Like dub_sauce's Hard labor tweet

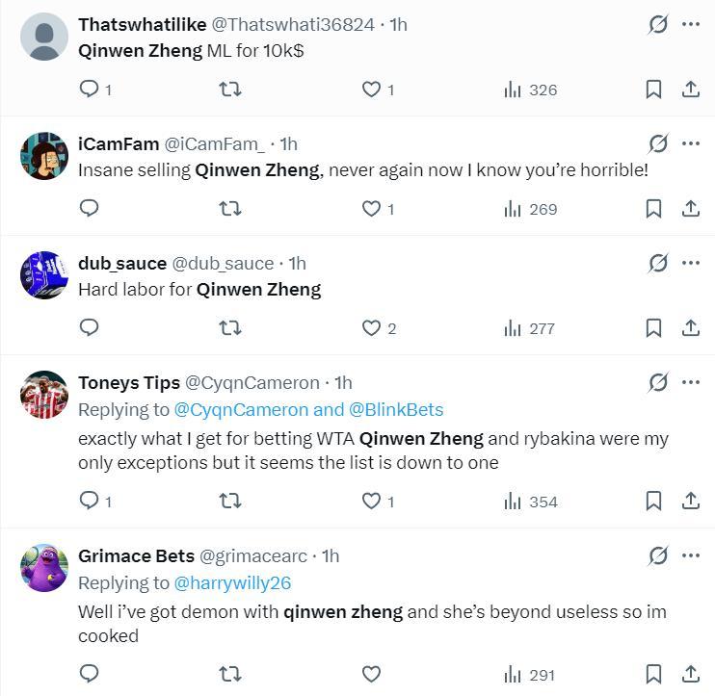pos(371,328)
